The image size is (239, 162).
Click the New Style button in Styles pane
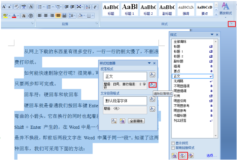click(174, 156)
